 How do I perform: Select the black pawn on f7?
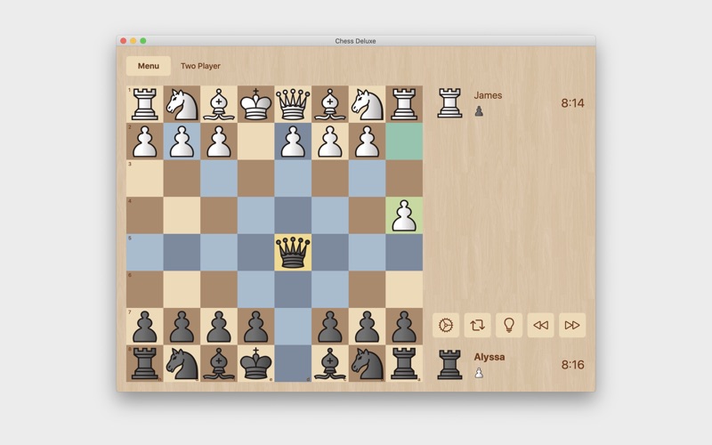219,327
